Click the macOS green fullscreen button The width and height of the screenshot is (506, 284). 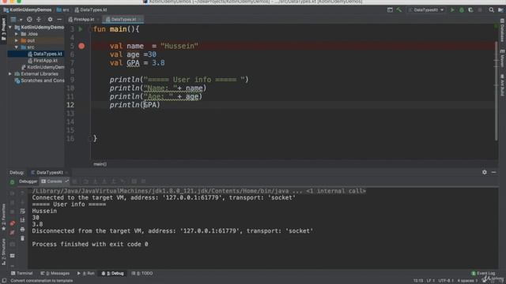coord(19,2)
